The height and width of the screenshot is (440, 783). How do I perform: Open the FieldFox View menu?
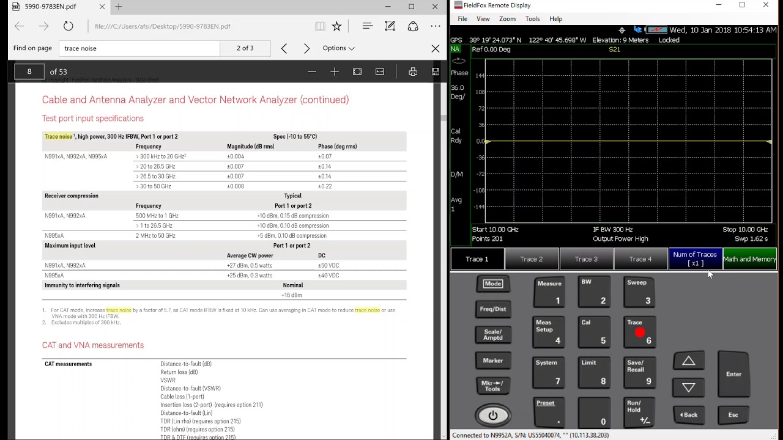(483, 19)
